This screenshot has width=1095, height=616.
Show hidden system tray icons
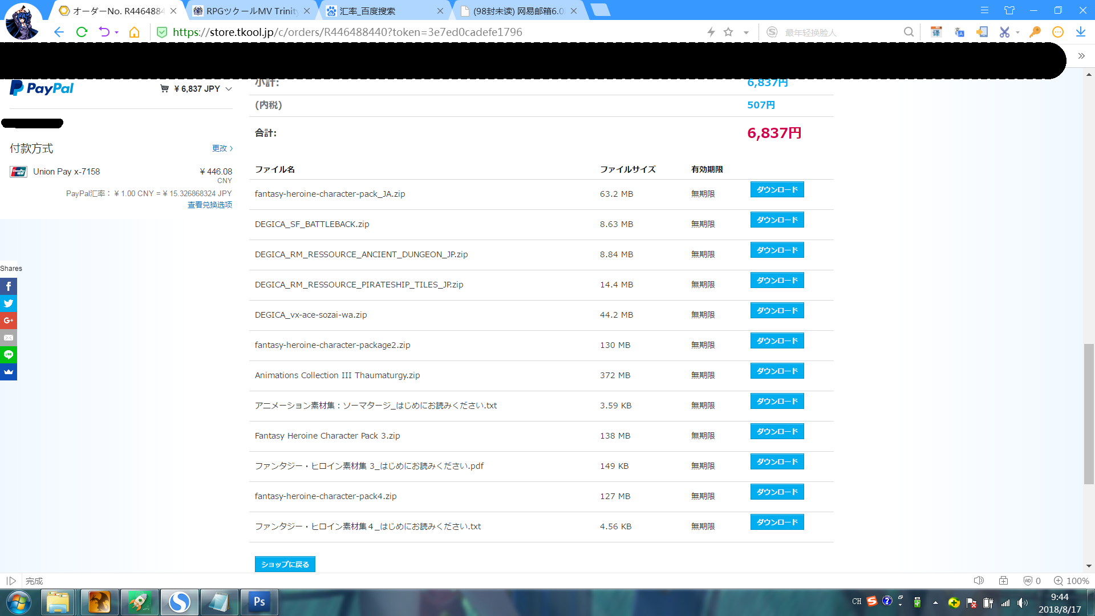[935, 602]
